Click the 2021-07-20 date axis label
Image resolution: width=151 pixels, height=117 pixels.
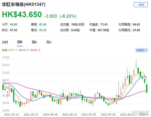pos(108,115)
